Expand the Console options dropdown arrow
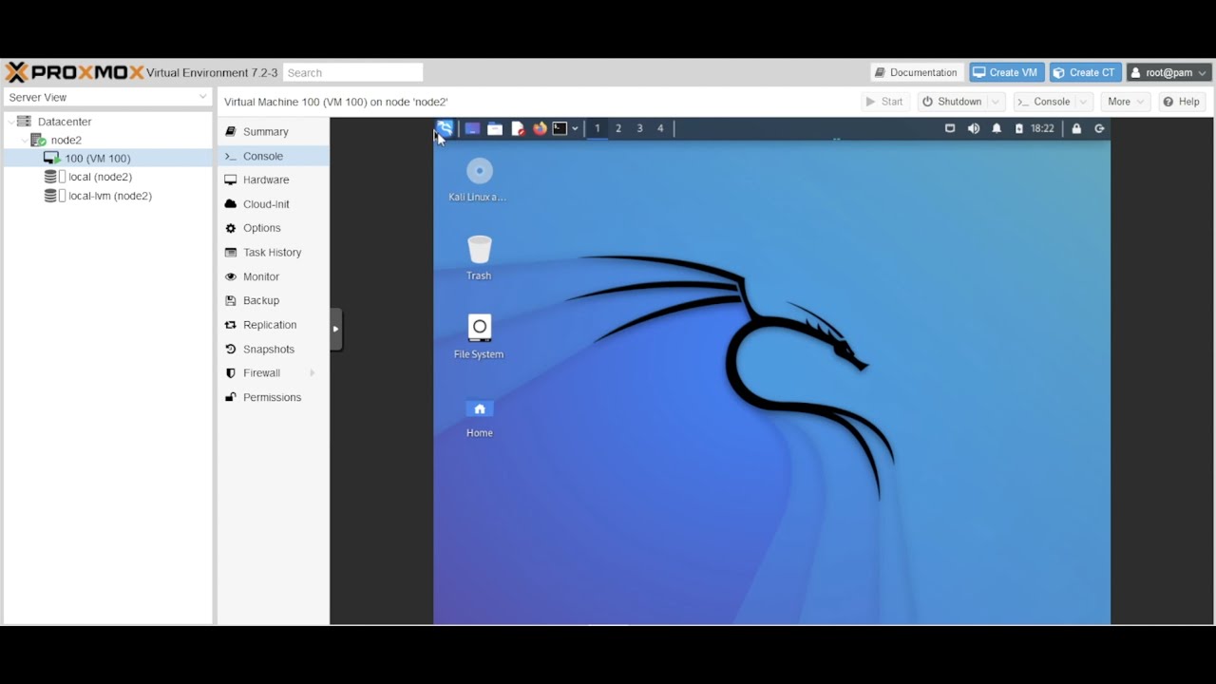 1084,102
